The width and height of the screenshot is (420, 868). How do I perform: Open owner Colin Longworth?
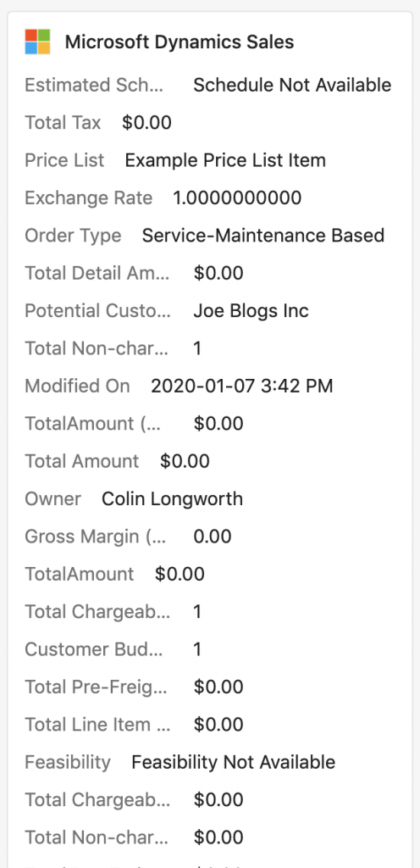coord(173,498)
